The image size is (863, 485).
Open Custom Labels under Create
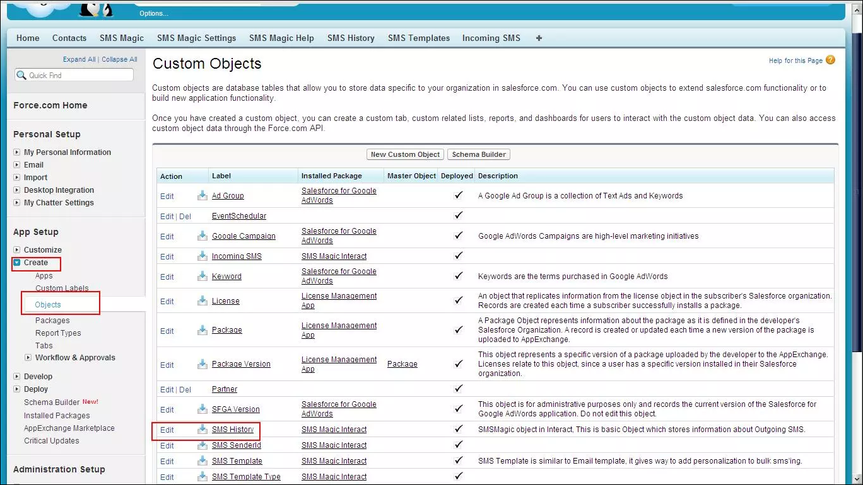[x=62, y=288]
